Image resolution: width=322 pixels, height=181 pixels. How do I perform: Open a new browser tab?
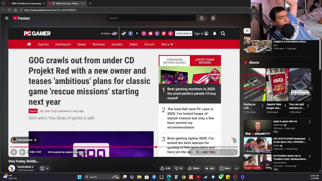point(90,3)
